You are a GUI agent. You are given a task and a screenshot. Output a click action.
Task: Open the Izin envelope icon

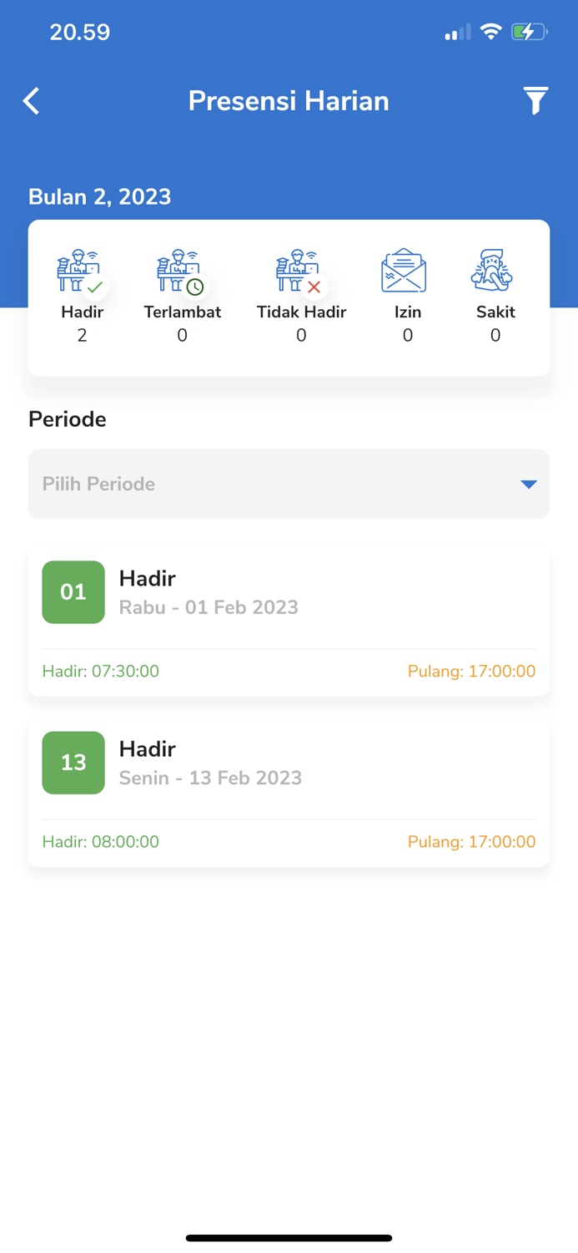(404, 270)
